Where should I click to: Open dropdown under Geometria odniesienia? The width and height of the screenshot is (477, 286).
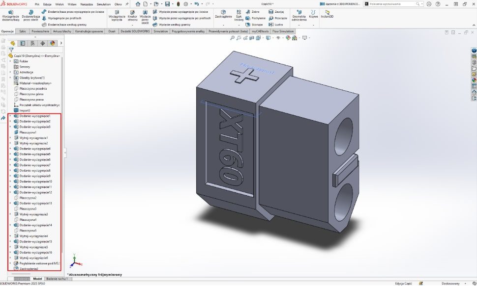point(298,25)
